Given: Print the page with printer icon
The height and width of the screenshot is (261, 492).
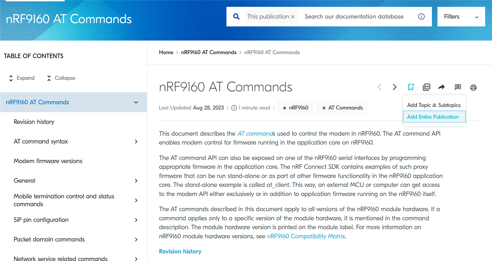Looking at the screenshot, I should pyautogui.click(x=473, y=87).
